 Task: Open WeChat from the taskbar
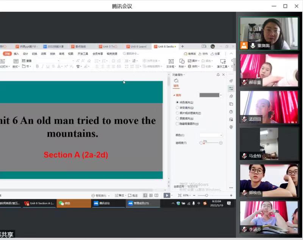click(x=64, y=203)
